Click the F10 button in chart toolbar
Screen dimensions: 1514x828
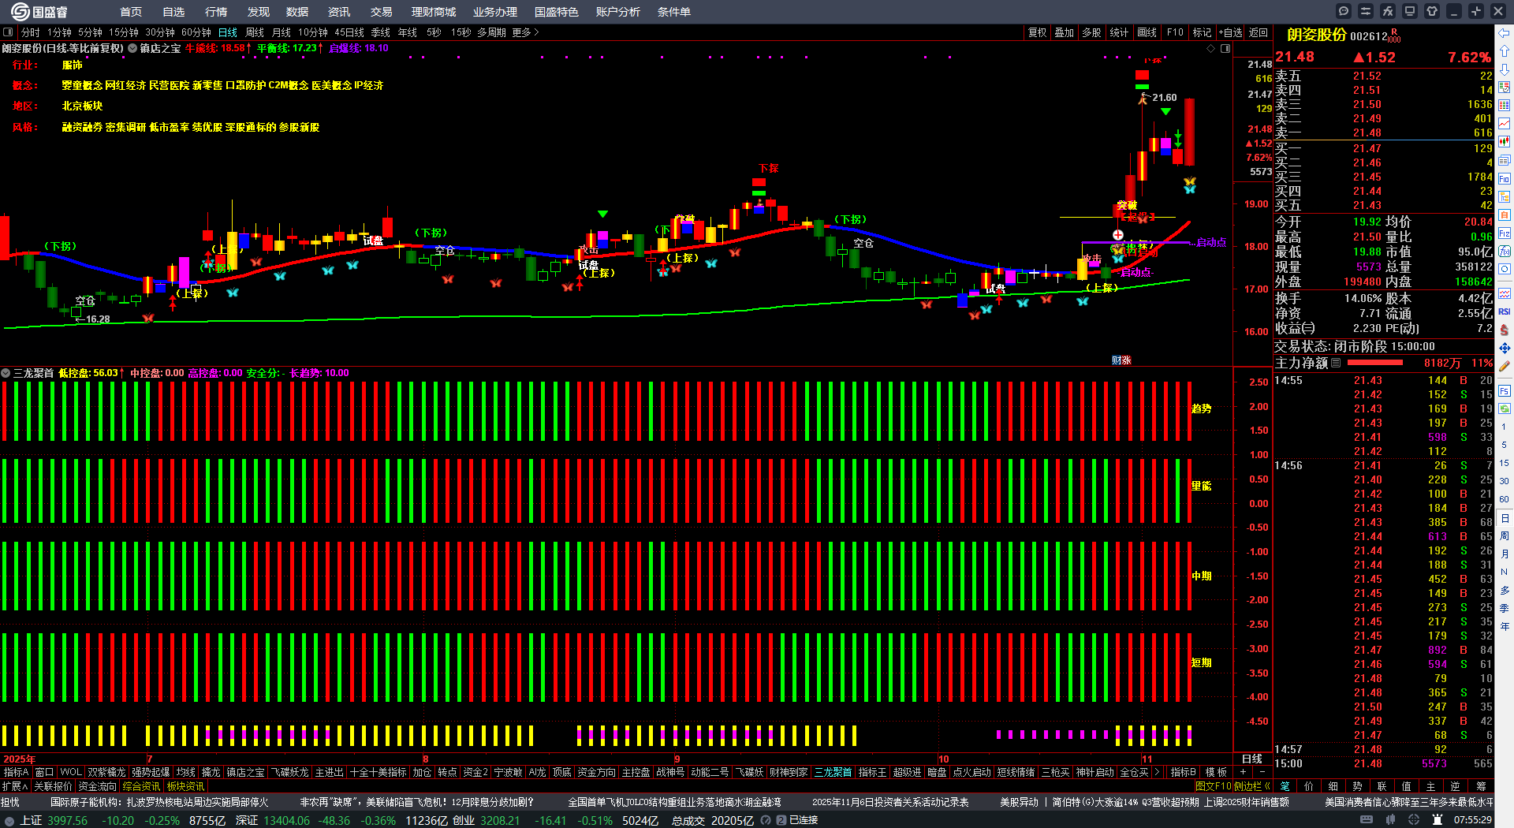[x=1175, y=32]
